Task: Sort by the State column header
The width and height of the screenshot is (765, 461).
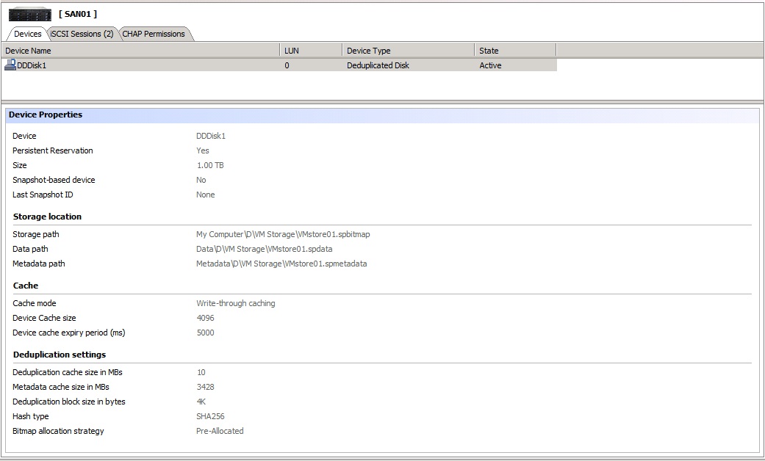Action: point(515,51)
